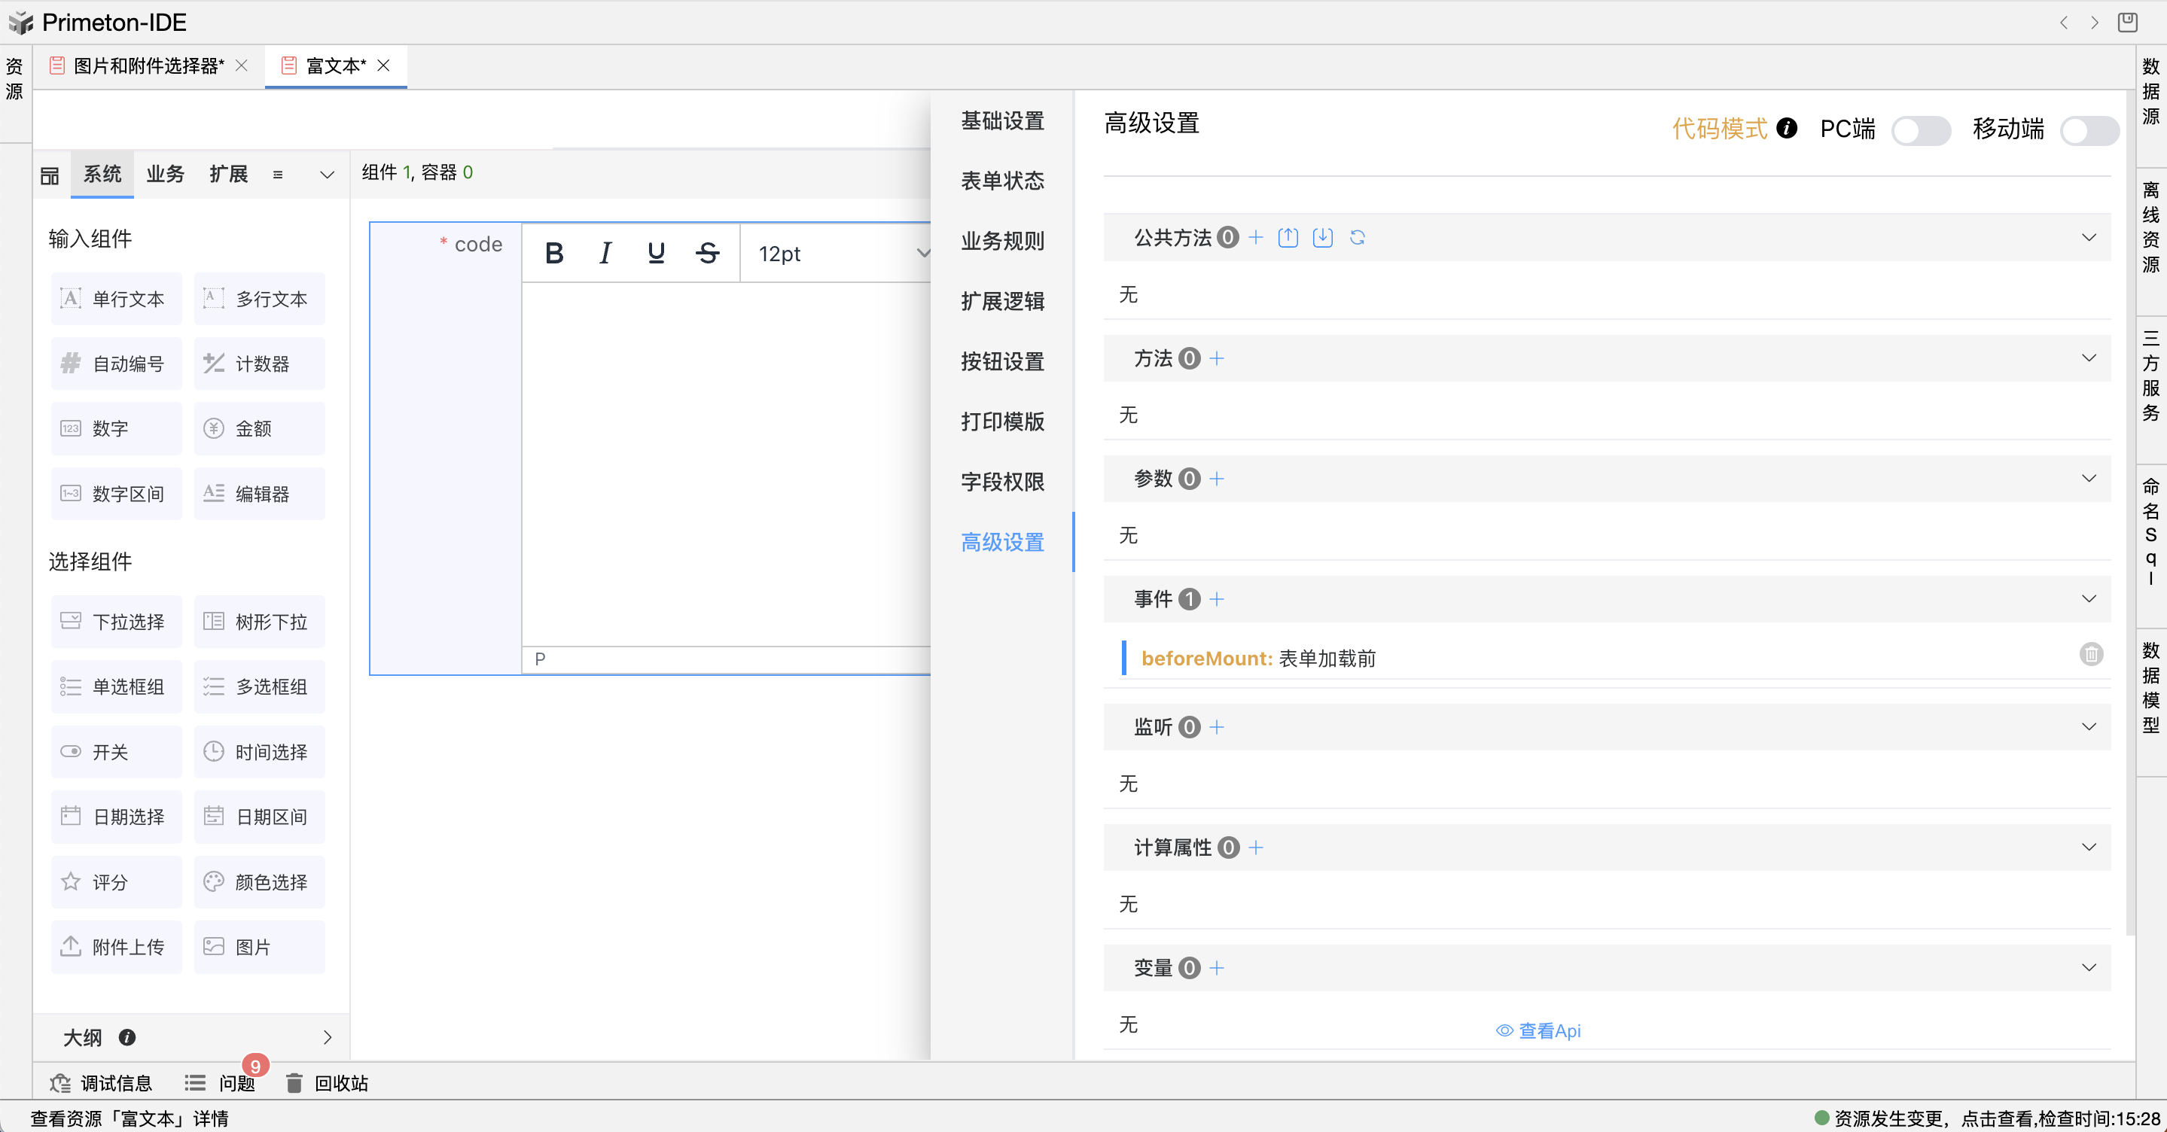This screenshot has height=1132, width=2167.
Task: Expand the 大纲 outline panel
Action: (328, 1037)
